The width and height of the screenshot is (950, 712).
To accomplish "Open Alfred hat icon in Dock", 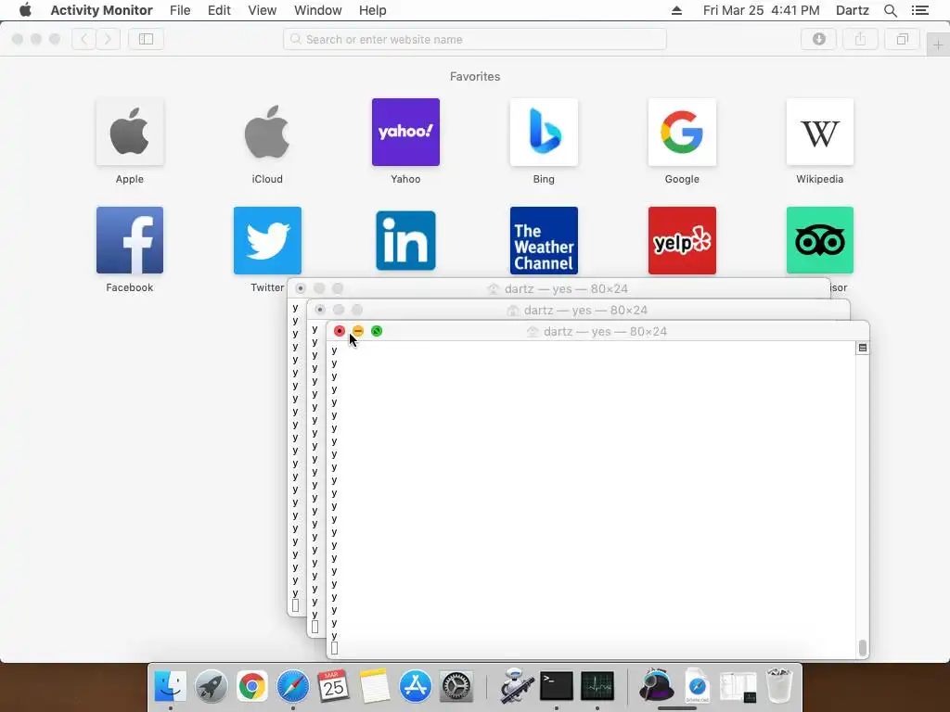I will (x=657, y=687).
